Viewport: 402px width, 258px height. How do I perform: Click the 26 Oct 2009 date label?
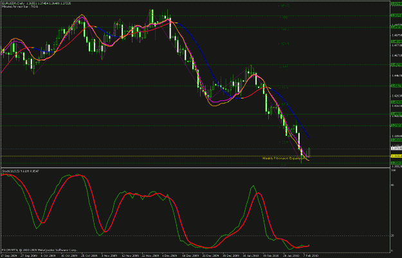pos(89,255)
